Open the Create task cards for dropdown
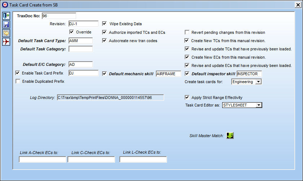Viewport: 303px width, 181px height. point(258,82)
